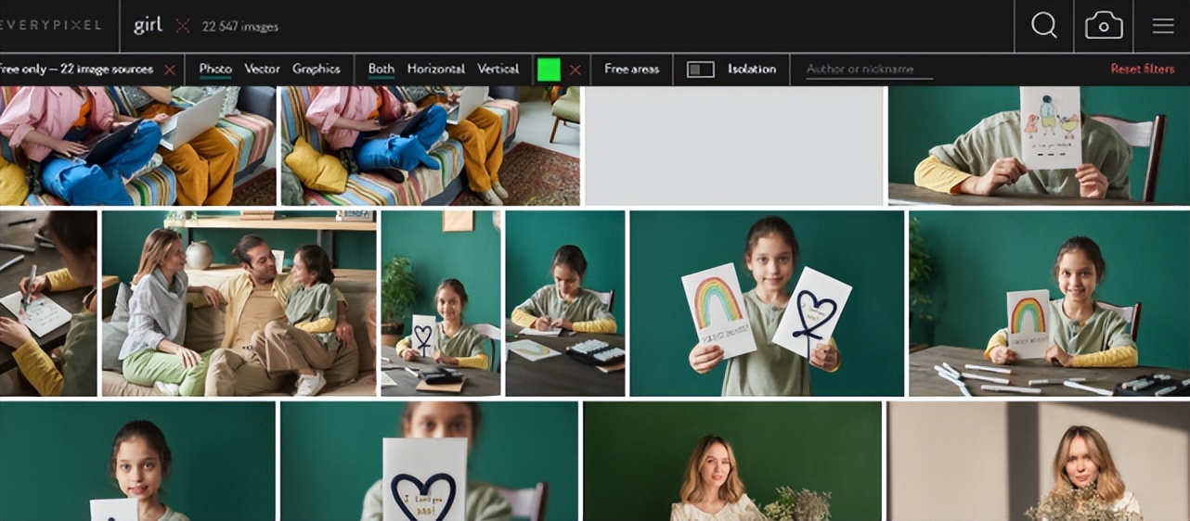Open photo of girl at table with rainbow card
Image resolution: width=1190 pixels, height=521 pixels.
pos(1049,303)
